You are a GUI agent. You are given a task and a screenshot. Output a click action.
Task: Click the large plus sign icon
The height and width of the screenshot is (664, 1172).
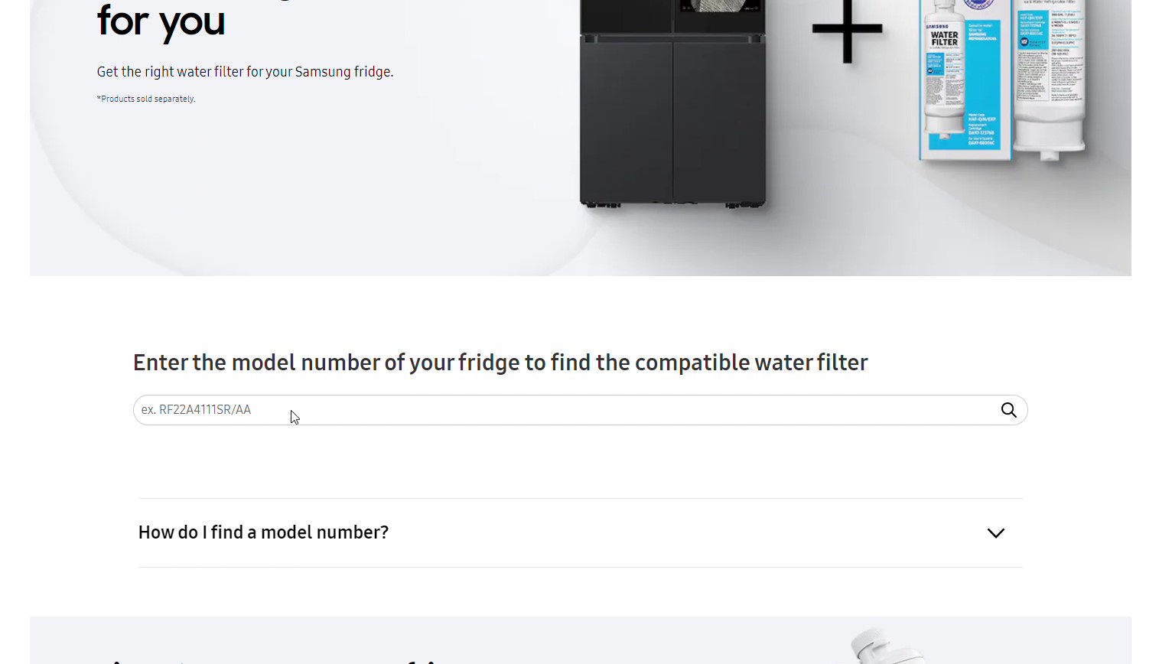(847, 31)
